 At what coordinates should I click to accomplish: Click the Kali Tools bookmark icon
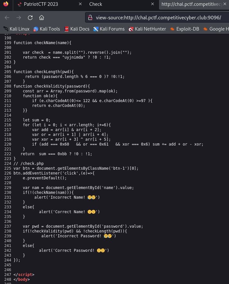36,29
